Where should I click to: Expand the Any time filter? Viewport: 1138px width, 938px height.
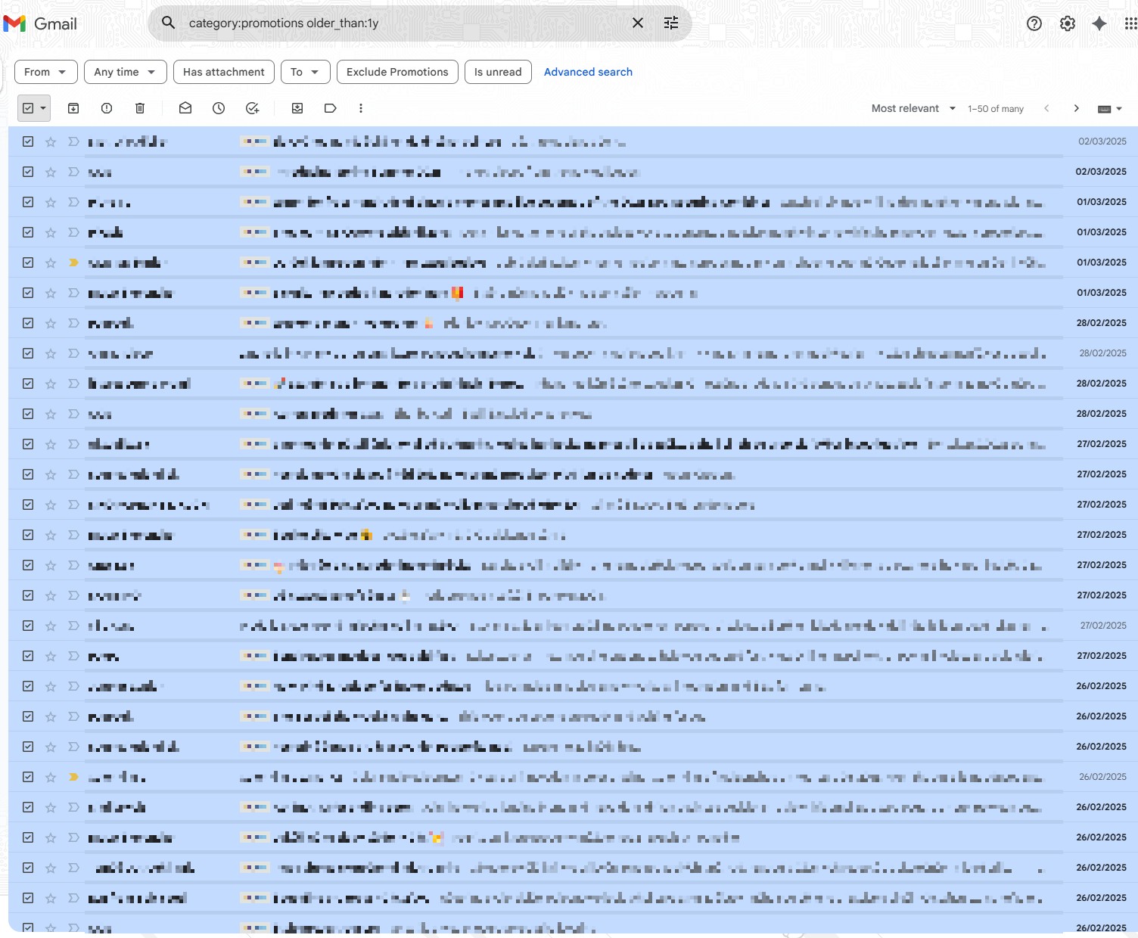[125, 72]
